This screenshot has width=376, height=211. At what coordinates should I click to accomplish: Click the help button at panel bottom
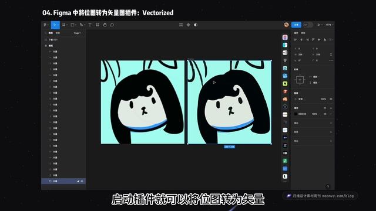tap(328, 186)
